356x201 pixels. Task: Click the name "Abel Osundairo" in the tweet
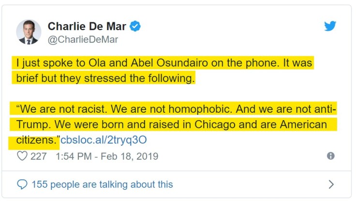point(164,63)
